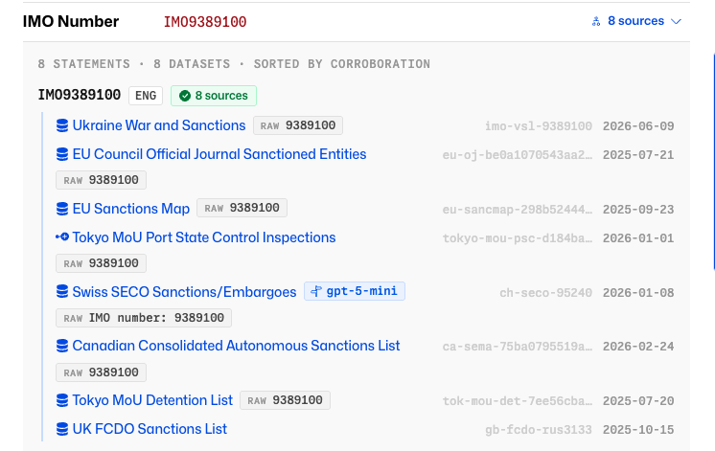This screenshot has height=451, width=715.
Task: Open Tokyo MoU Port State Control Inspections link
Action: (204, 237)
